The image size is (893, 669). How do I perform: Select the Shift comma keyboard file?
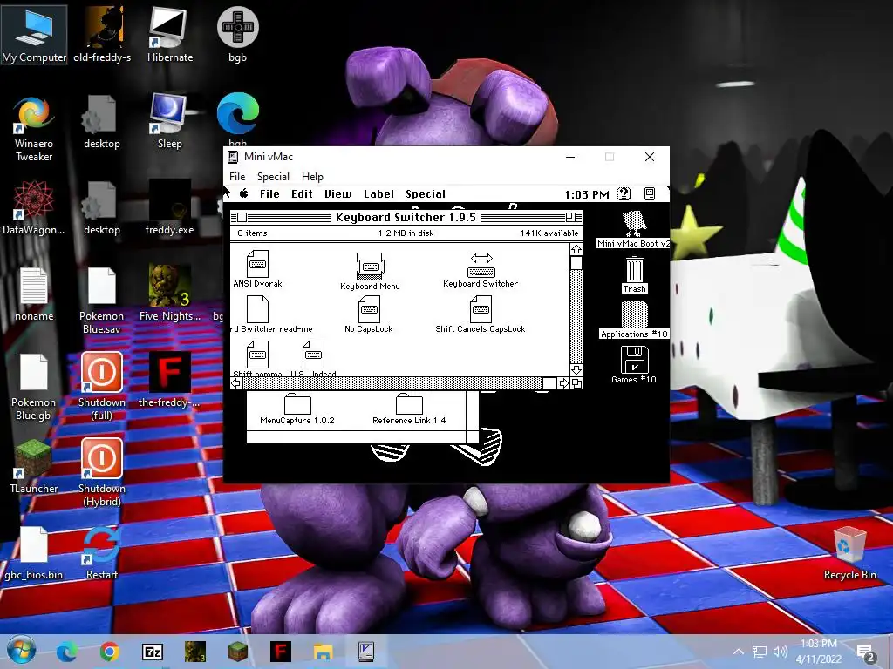(257, 355)
